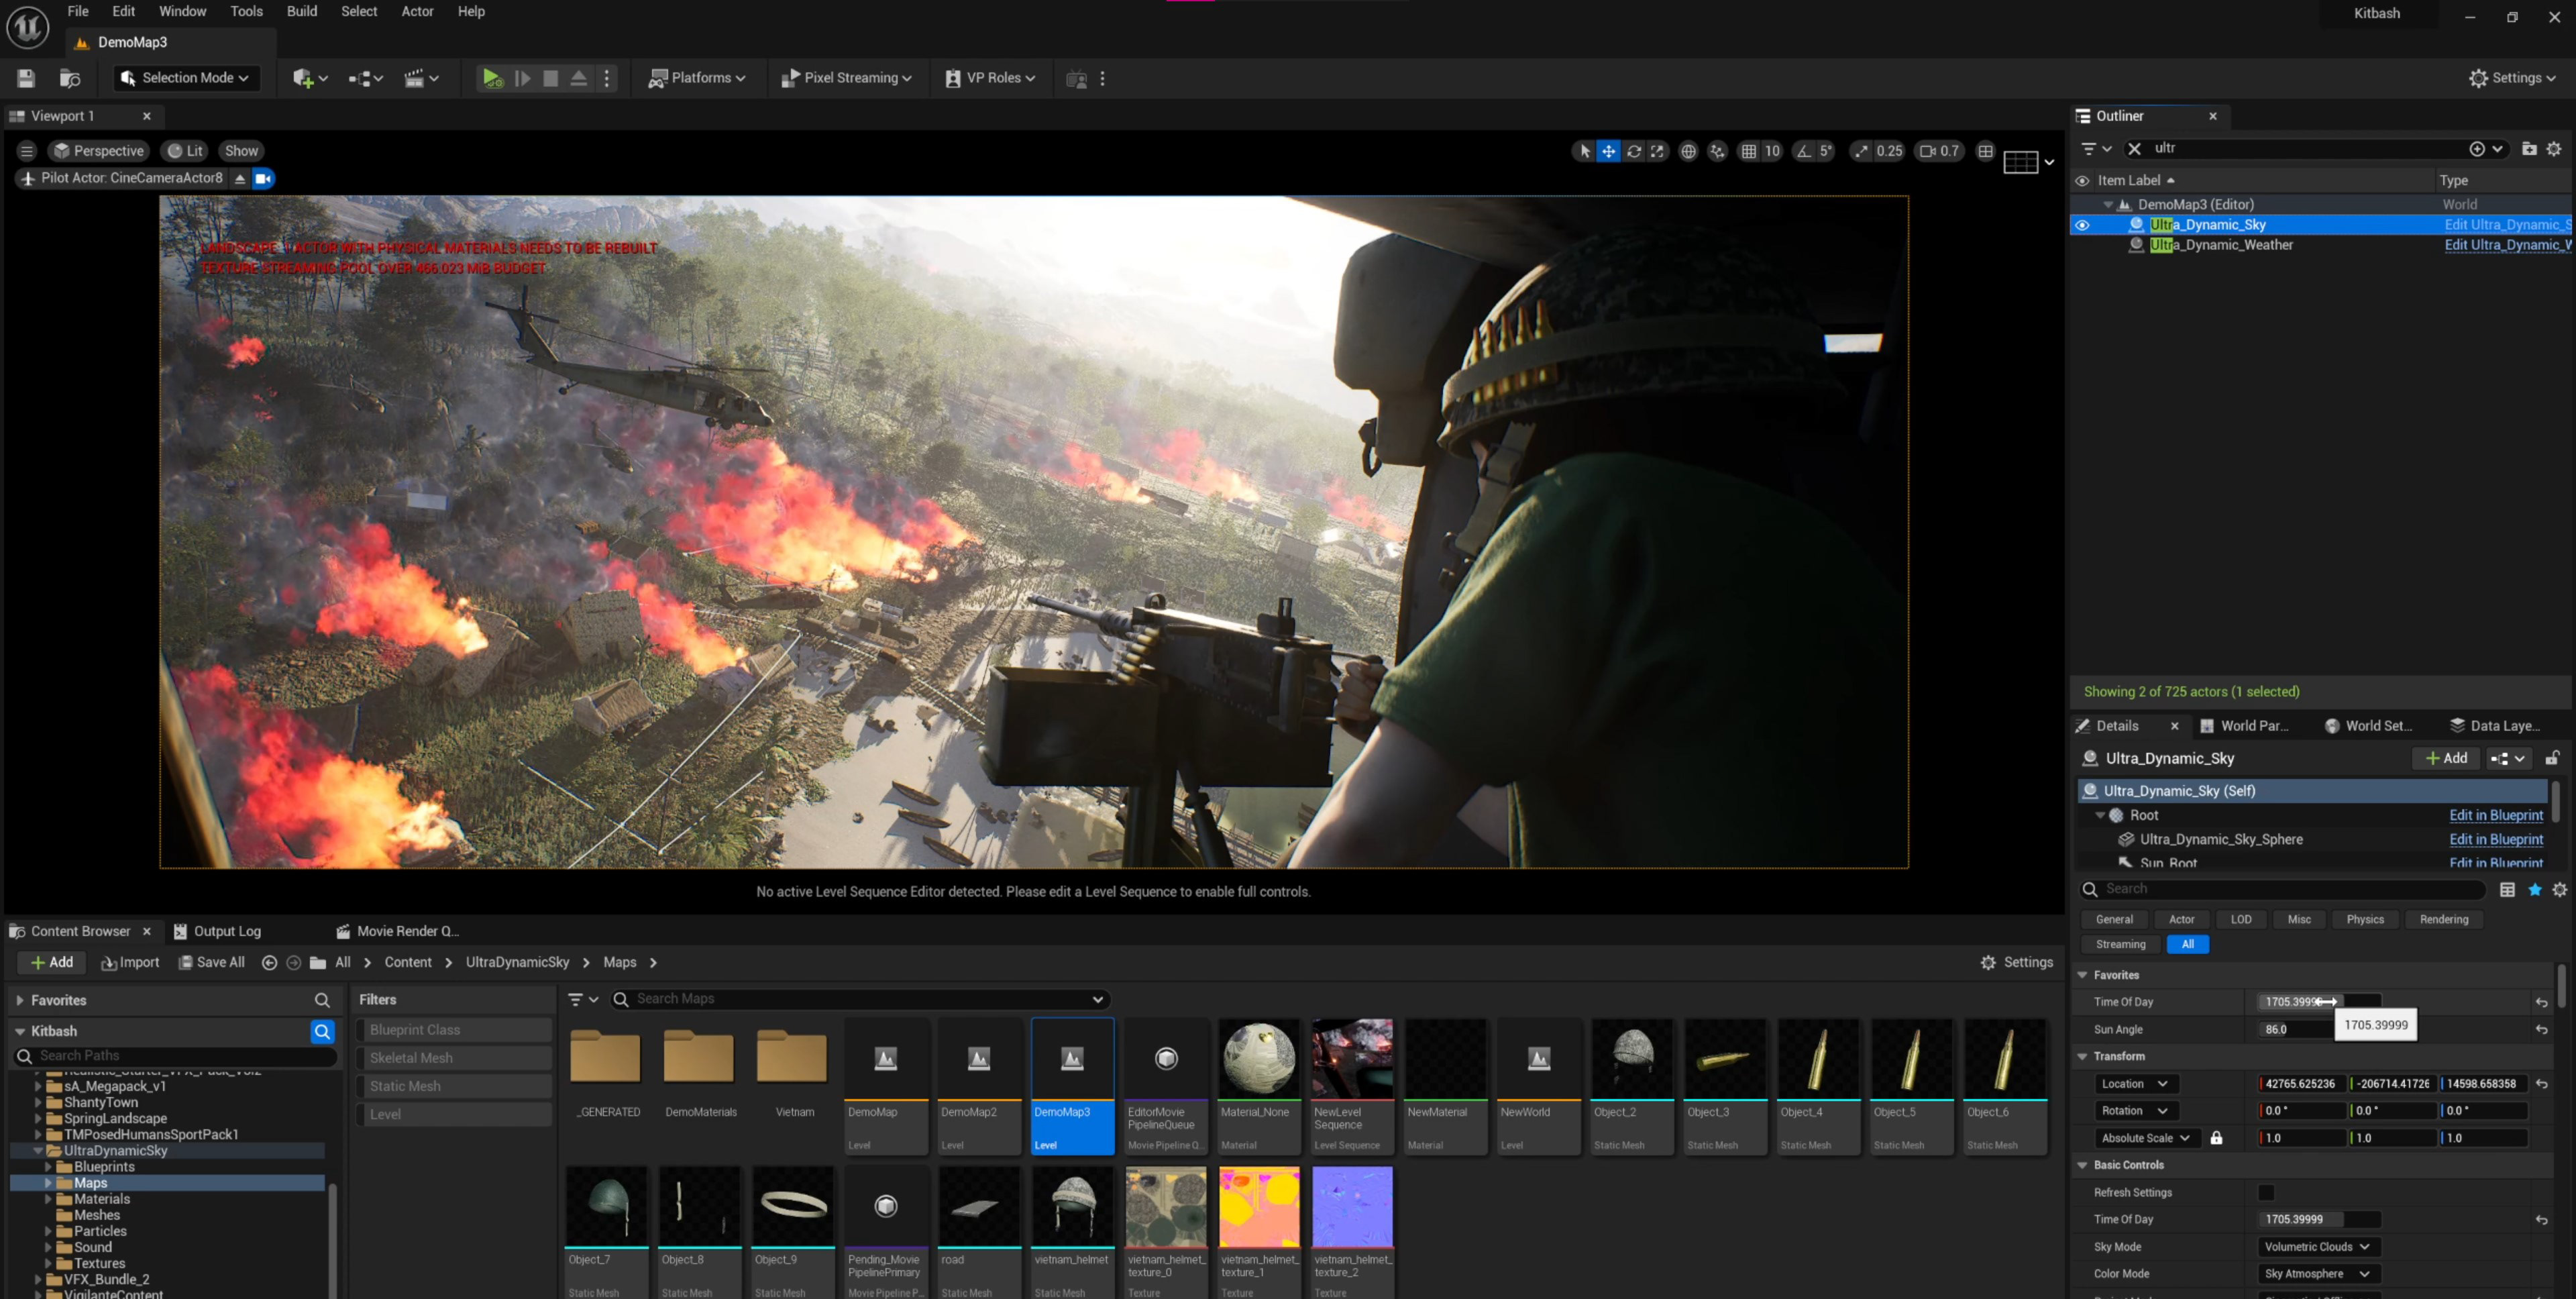This screenshot has width=2576, height=1299.
Task: Select the Rendering filter in Details
Action: coord(2443,919)
